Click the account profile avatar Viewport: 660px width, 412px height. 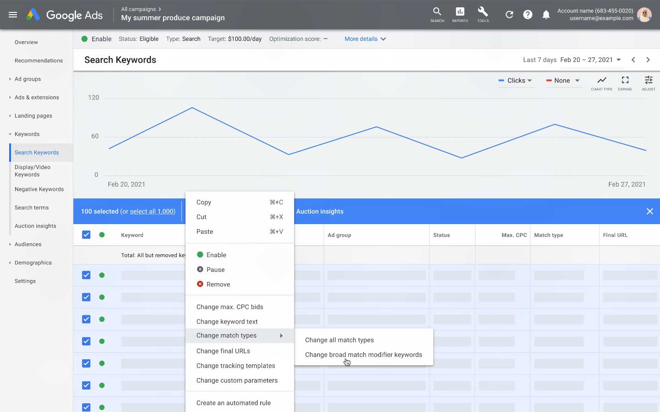pyautogui.click(x=644, y=15)
